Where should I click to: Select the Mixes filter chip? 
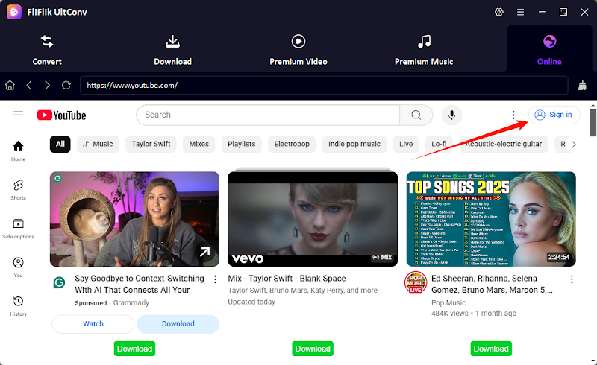tap(199, 144)
